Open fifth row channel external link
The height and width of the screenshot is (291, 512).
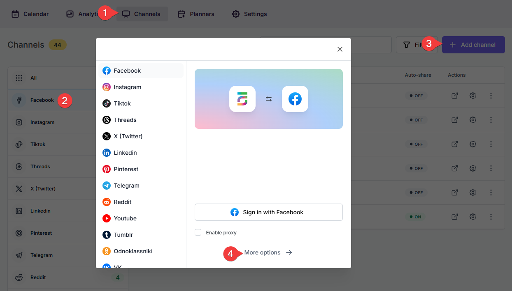455,192
